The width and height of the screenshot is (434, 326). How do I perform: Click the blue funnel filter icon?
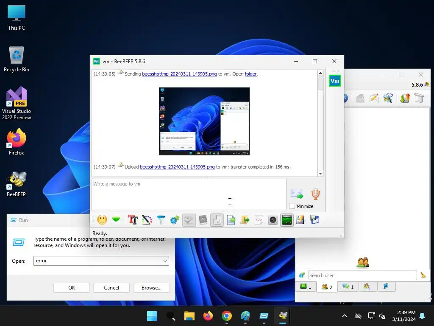pyautogui.click(x=161, y=220)
